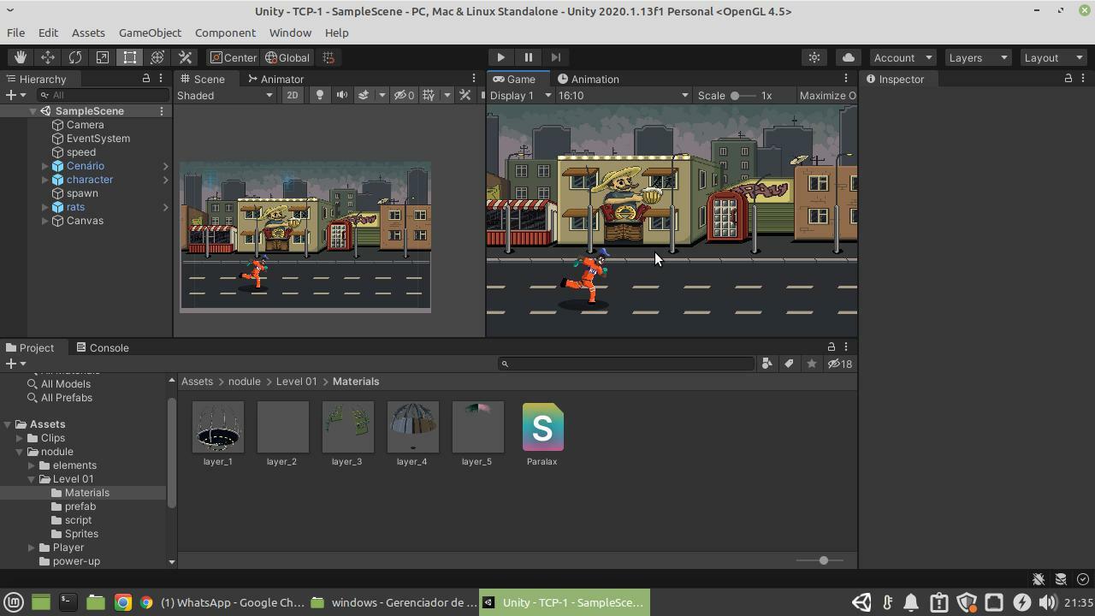The height and width of the screenshot is (616, 1095).
Task: Select the Rotate tool
Action: coord(74,57)
